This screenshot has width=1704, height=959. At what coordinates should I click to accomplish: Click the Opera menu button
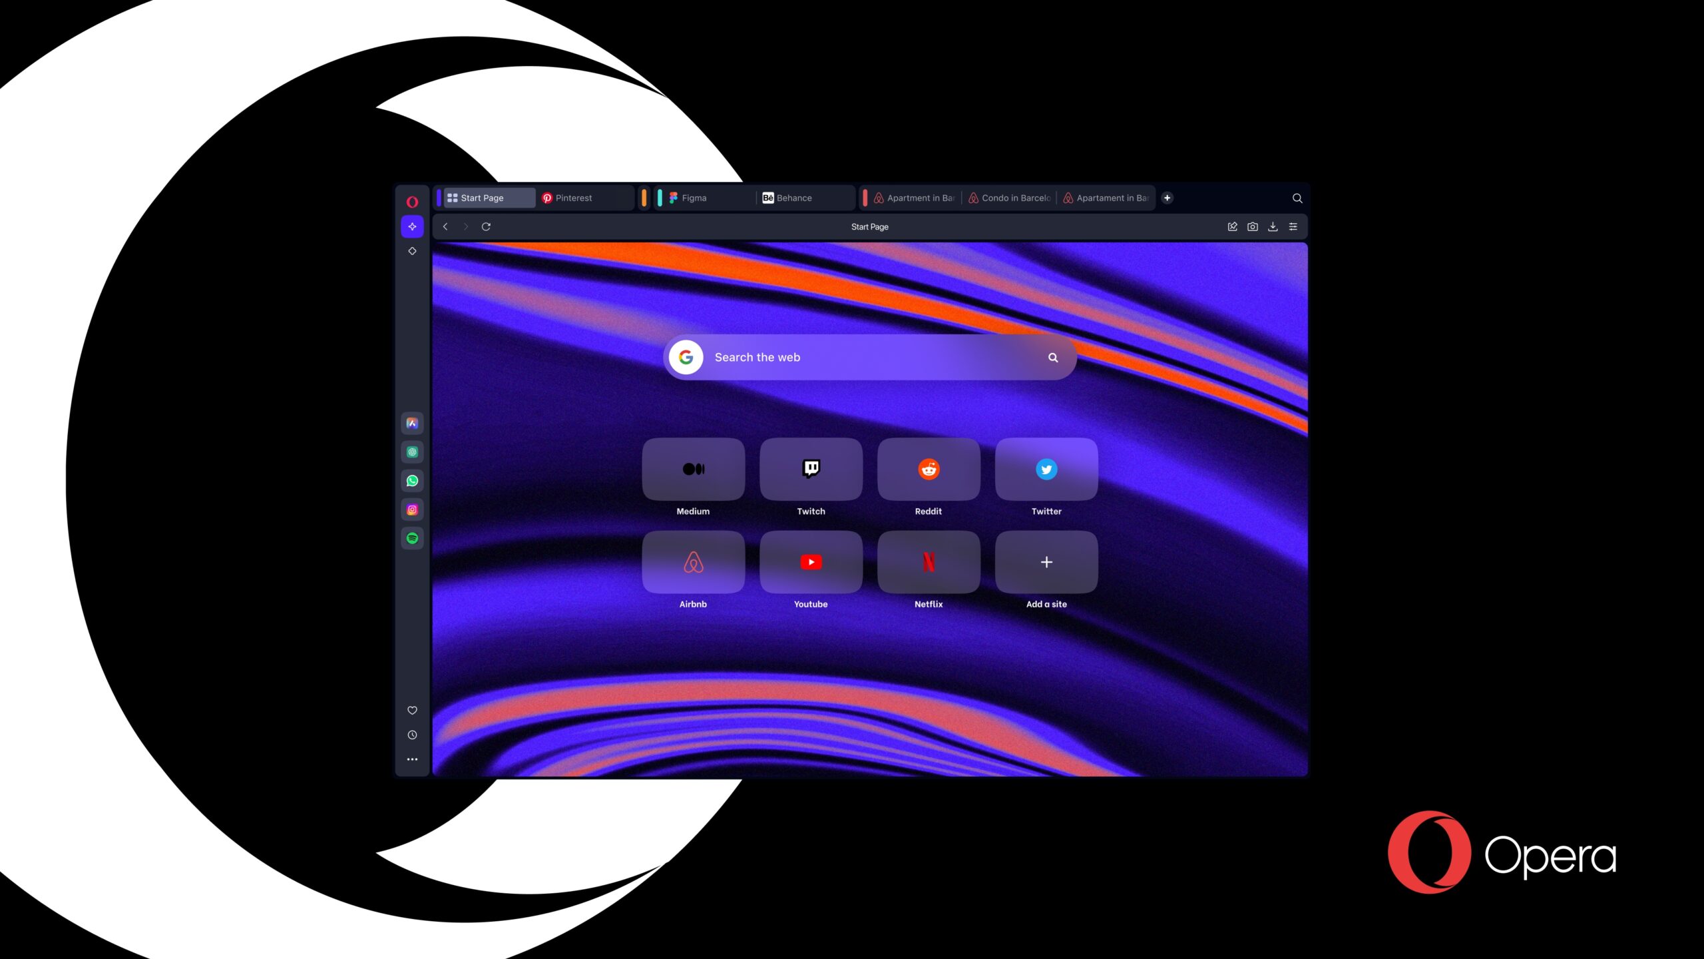[x=412, y=200]
